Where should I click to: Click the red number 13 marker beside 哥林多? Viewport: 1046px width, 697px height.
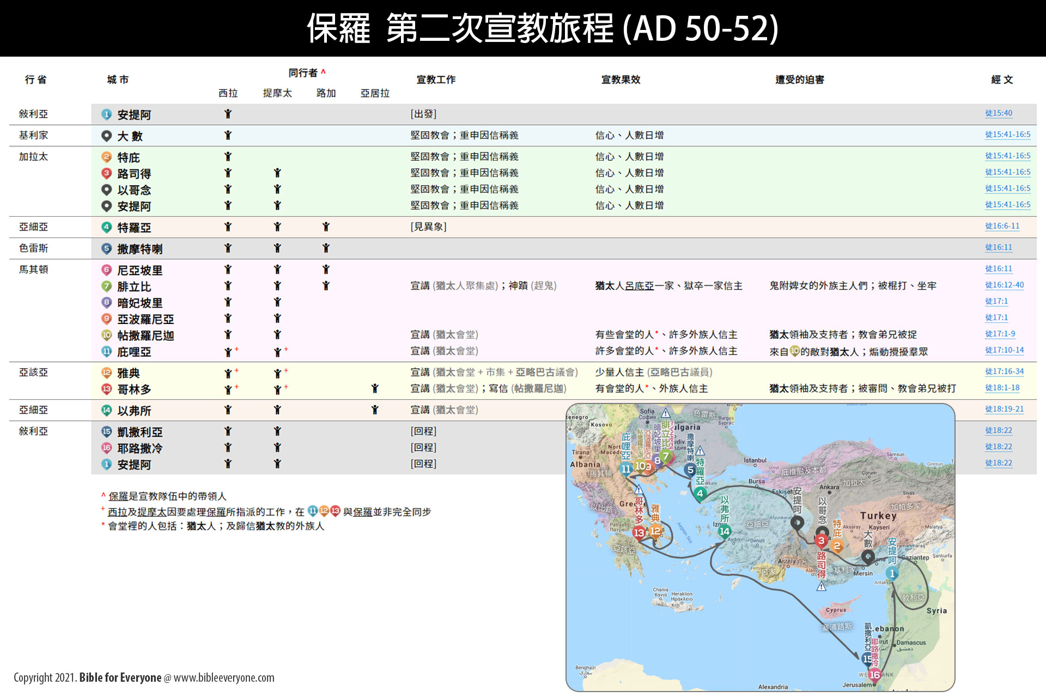106,389
